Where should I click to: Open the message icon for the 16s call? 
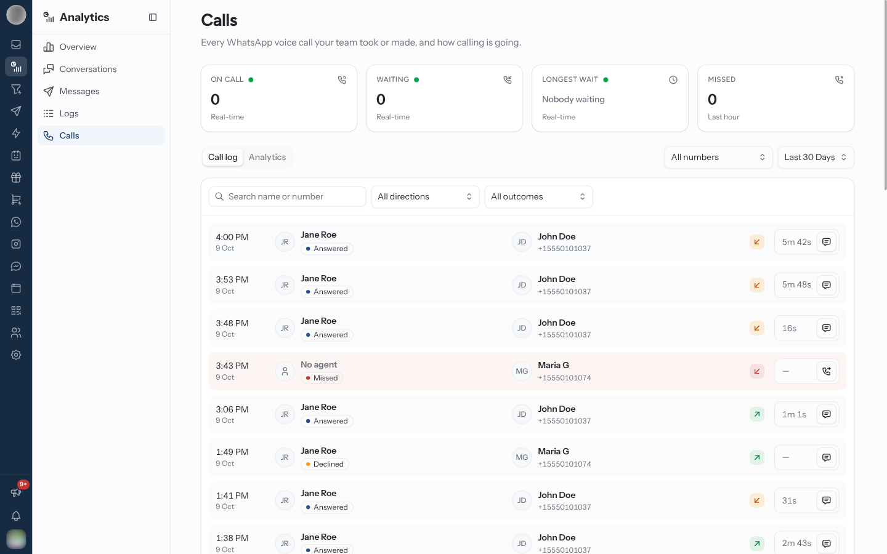tap(827, 328)
